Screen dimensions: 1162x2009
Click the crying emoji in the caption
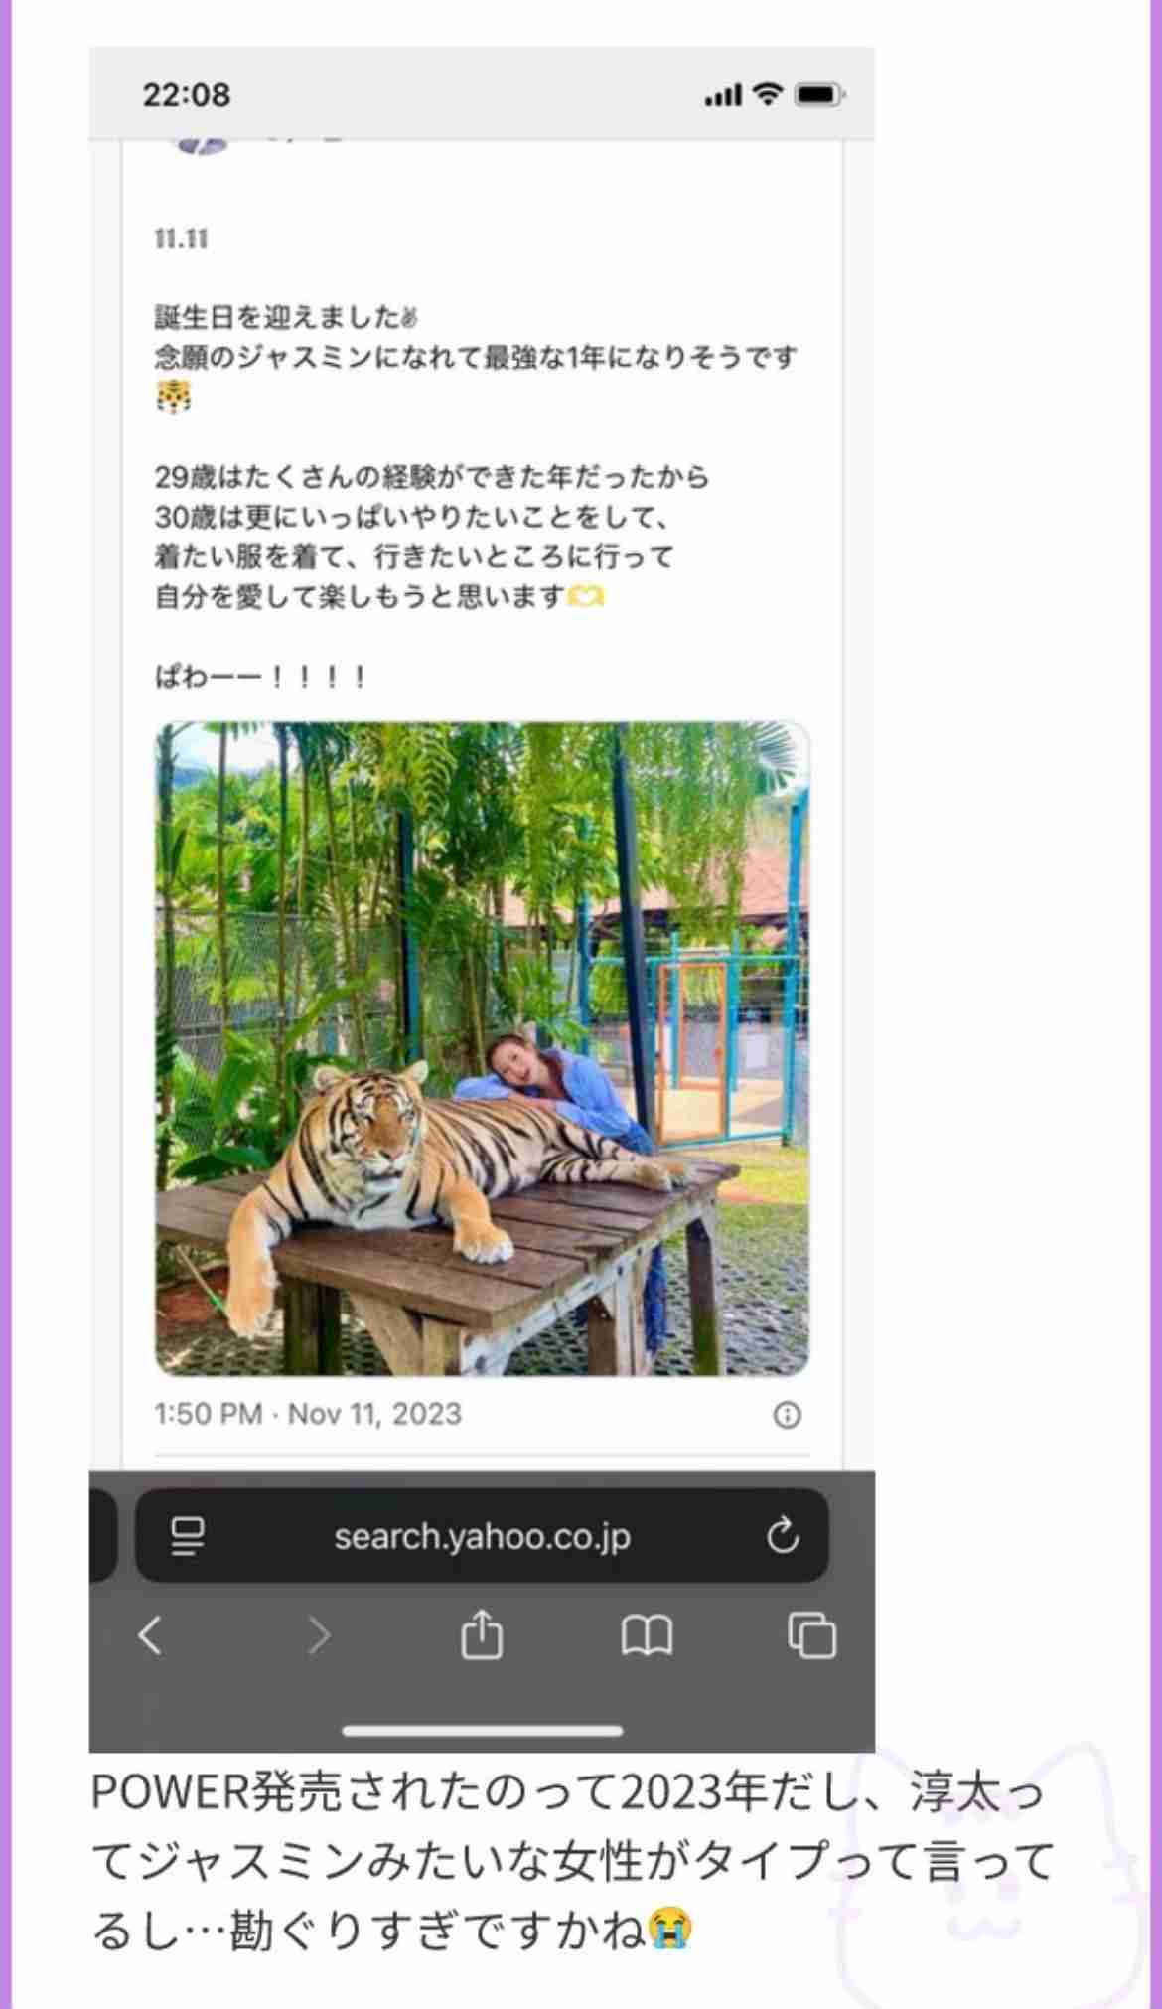coord(670,1929)
